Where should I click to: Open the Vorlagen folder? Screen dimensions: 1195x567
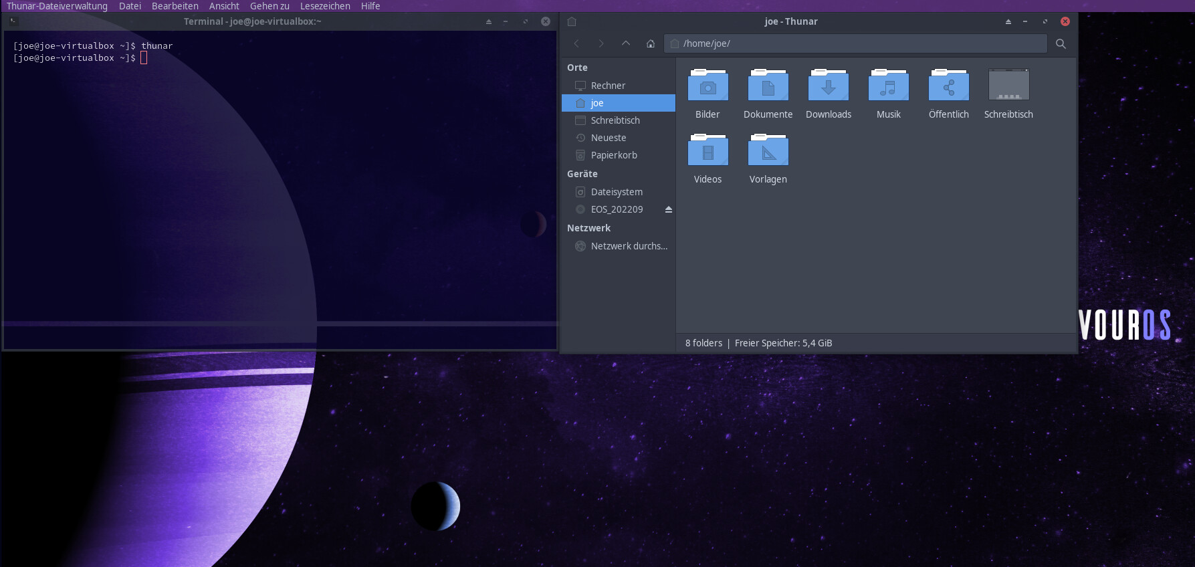pyautogui.click(x=768, y=158)
